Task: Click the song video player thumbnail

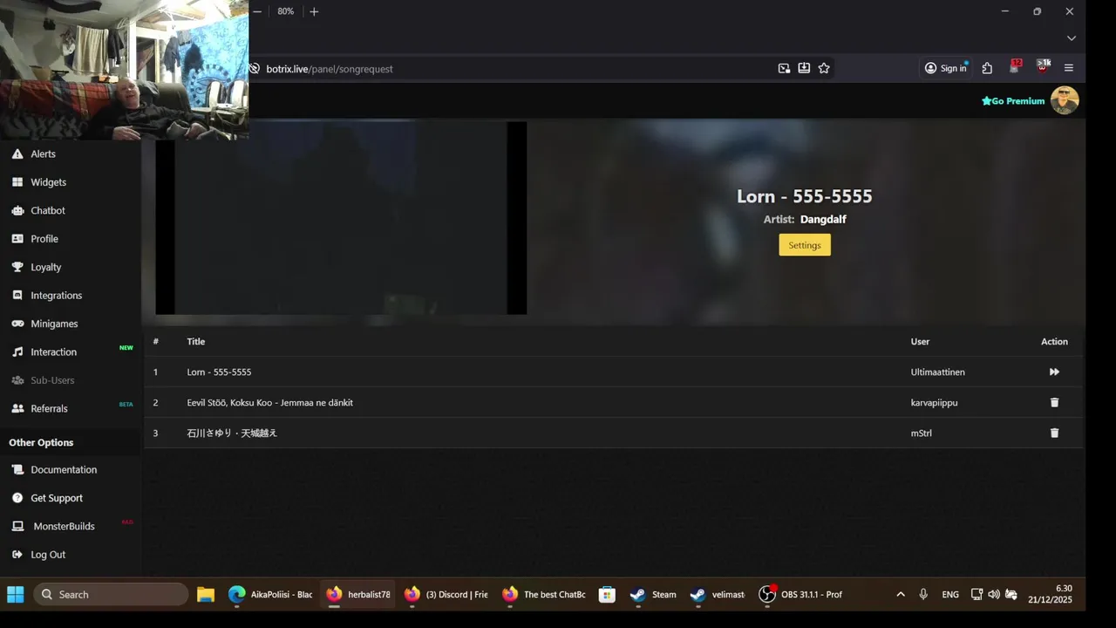Action: pyautogui.click(x=341, y=218)
